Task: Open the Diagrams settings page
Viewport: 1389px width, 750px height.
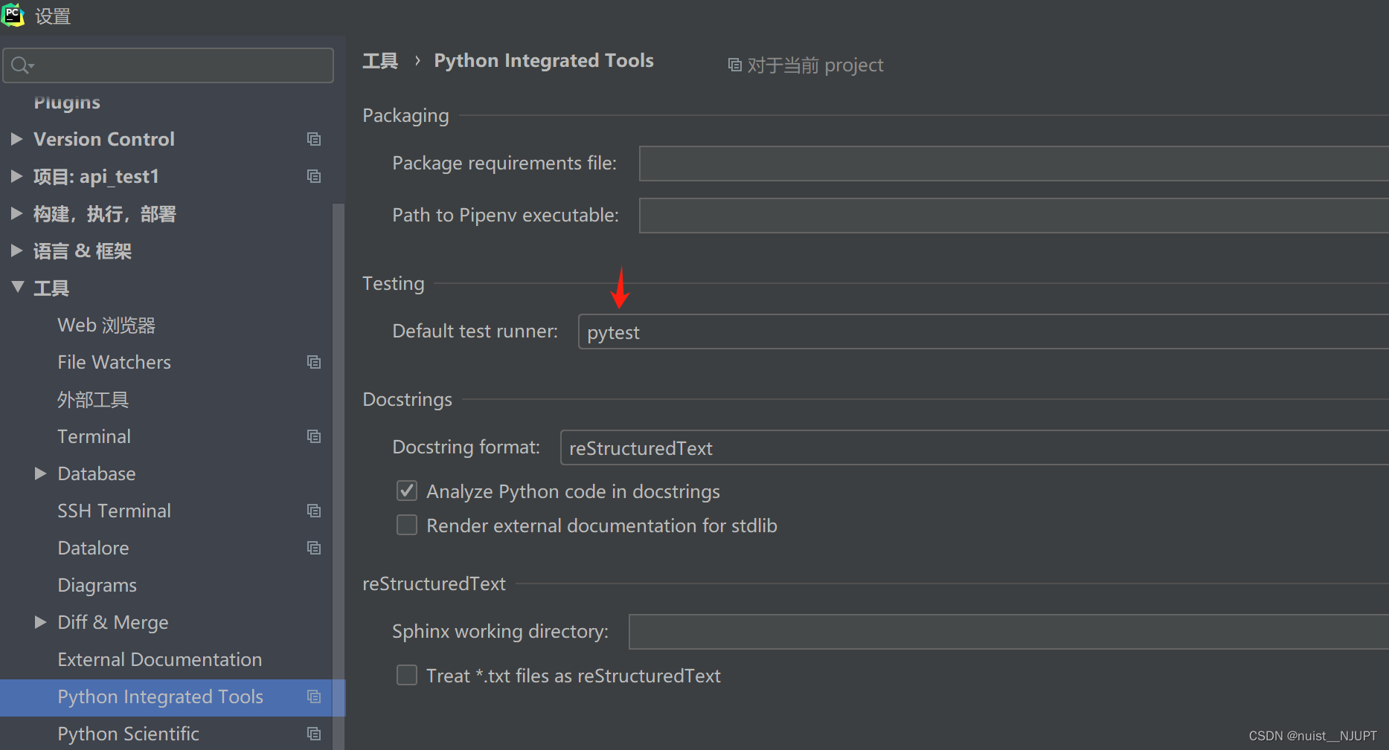Action: (97, 585)
